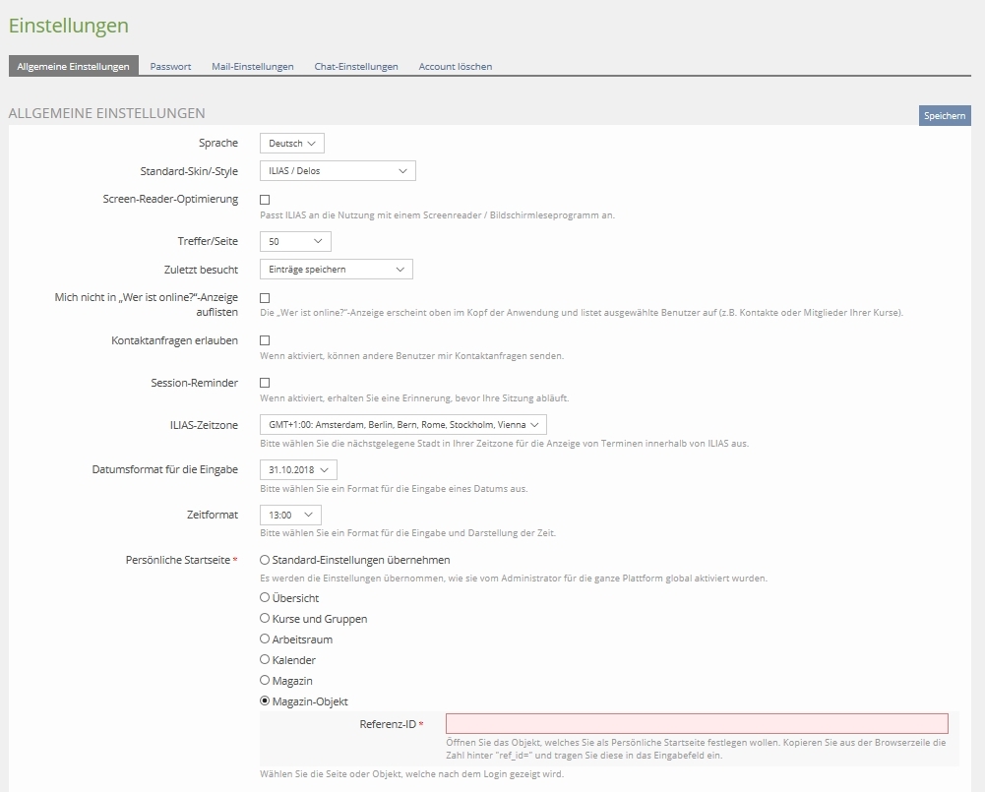Select the Standard-Einstellungen übernehmen radio button
The image size is (985, 792).
[x=265, y=560]
